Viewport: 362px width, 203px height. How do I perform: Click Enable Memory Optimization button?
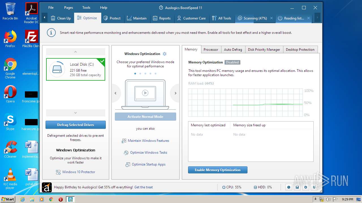(x=218, y=170)
